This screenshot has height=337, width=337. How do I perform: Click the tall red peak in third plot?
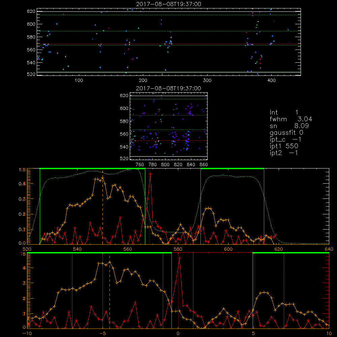pyautogui.click(x=150, y=174)
